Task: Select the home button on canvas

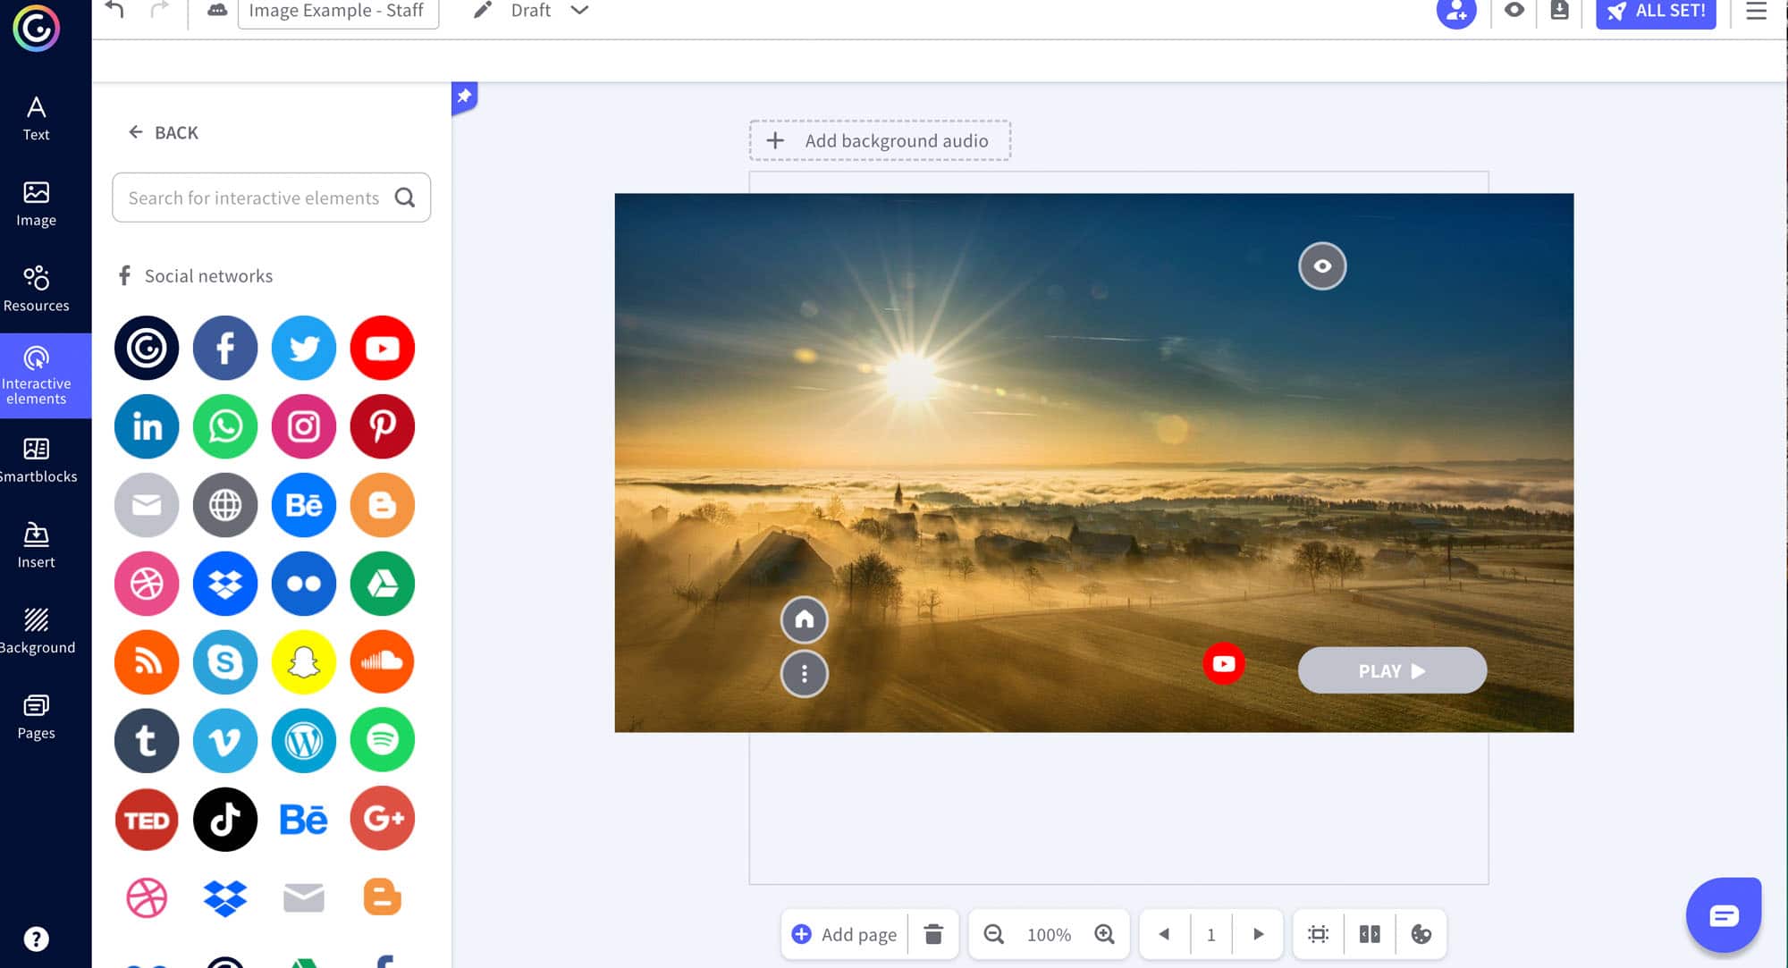Action: coord(805,619)
